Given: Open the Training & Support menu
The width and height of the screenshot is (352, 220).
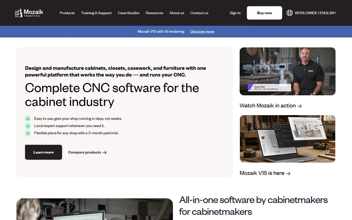Looking at the screenshot, I should click(x=96, y=13).
